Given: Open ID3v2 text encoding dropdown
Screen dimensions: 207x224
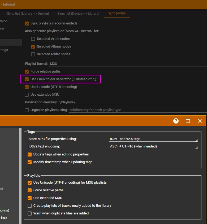Looking at the screenshot, I should pyautogui.click(x=154, y=146).
